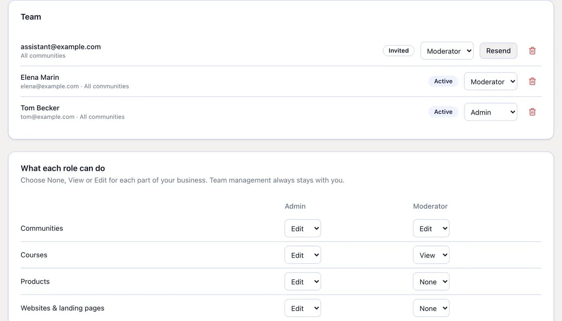Click elena@example.com email text
The image size is (562, 321).
click(x=50, y=86)
